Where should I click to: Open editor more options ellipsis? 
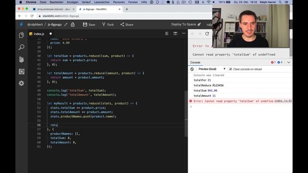(184, 33)
